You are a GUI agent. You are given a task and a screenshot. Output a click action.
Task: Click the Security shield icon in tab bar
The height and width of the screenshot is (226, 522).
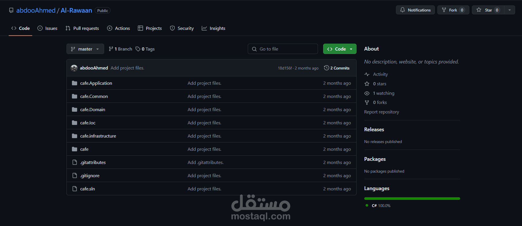172,28
